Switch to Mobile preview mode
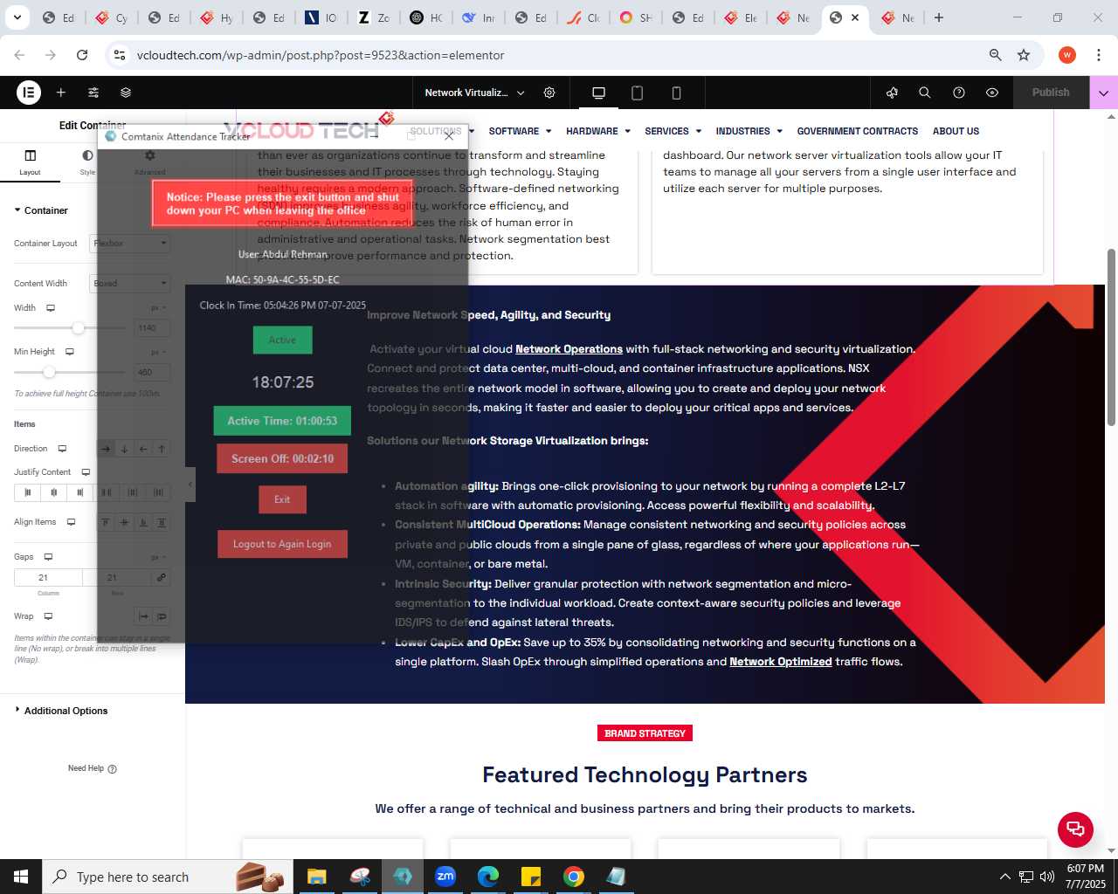The width and height of the screenshot is (1118, 894). (x=676, y=93)
